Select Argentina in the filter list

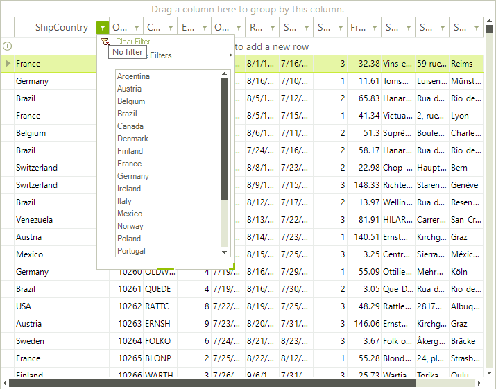point(133,76)
